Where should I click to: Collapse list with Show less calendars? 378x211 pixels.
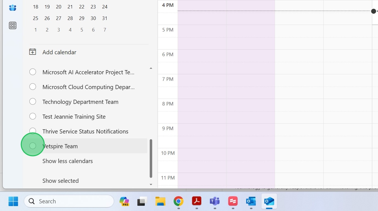click(67, 161)
